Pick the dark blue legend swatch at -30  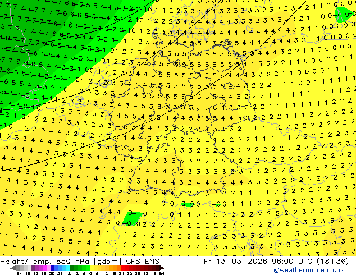(53, 268)
